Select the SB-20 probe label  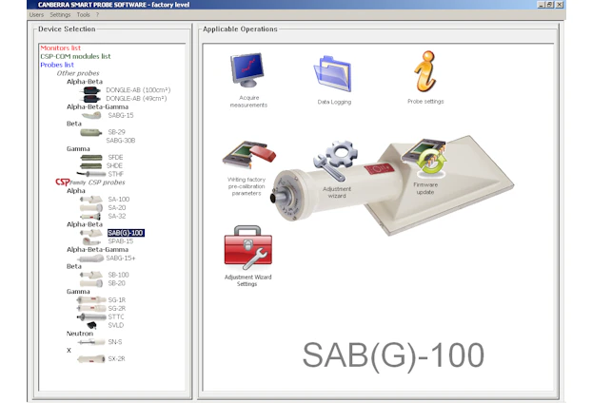tap(117, 283)
